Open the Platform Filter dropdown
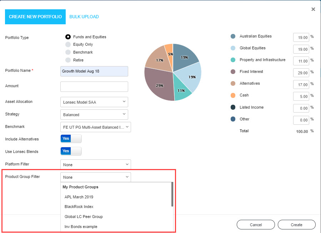 click(96, 165)
